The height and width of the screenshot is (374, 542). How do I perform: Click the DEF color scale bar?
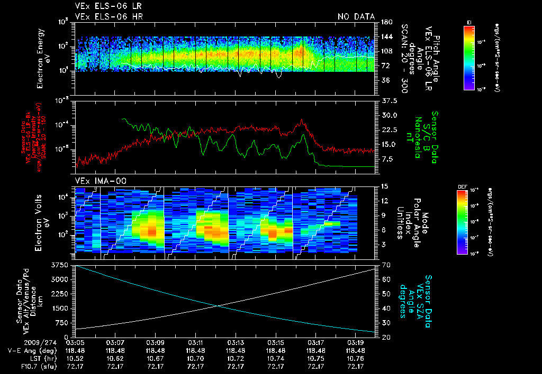[462, 222]
